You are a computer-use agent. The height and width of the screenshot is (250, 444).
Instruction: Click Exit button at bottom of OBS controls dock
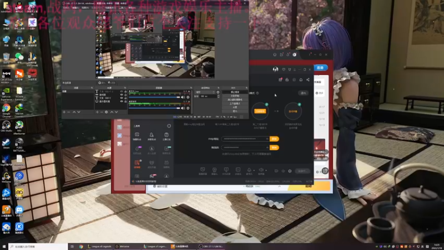235,111
